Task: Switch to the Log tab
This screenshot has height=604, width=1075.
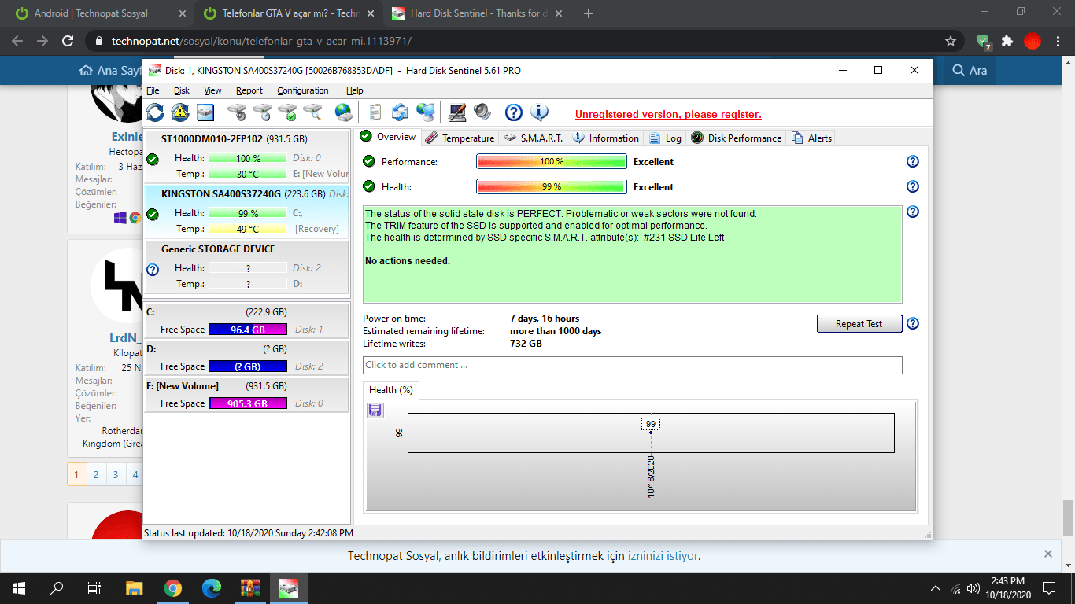Action: (665, 138)
